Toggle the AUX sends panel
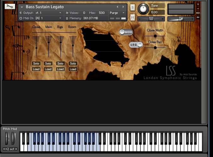Screen dimensions: 213x157 pyautogui.click(x=198, y=13)
